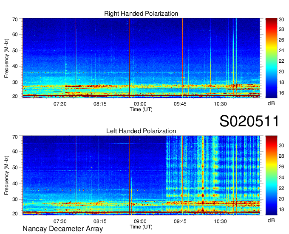The height and width of the screenshot is (234, 289).
Task: Select the S020511 identifier label
Action: click(249, 121)
